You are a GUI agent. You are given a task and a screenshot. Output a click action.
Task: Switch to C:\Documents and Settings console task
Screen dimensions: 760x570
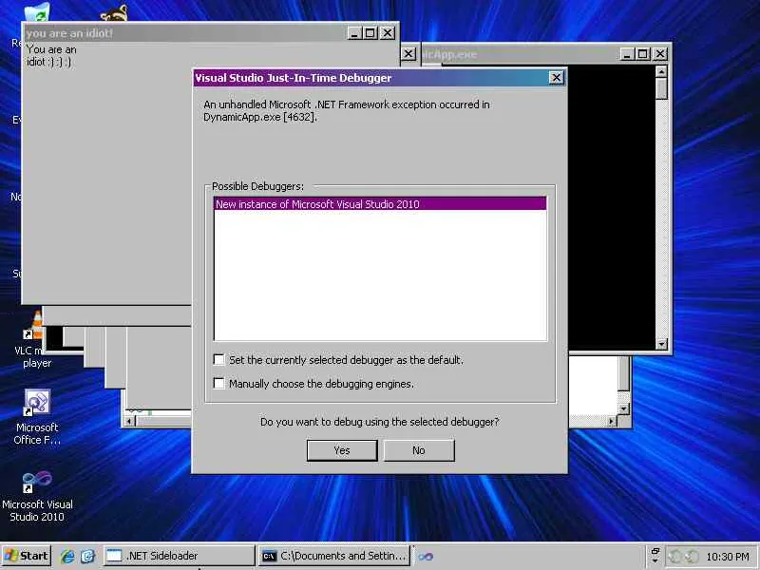tap(334, 556)
